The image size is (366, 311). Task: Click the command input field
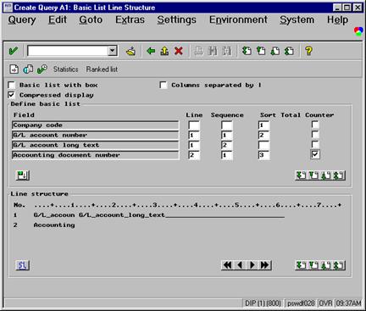coord(68,51)
